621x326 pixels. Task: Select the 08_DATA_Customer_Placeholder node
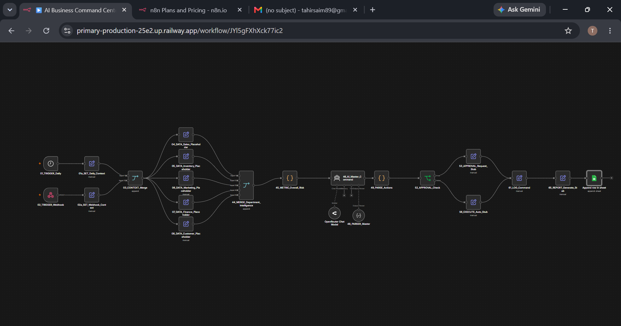point(186,224)
